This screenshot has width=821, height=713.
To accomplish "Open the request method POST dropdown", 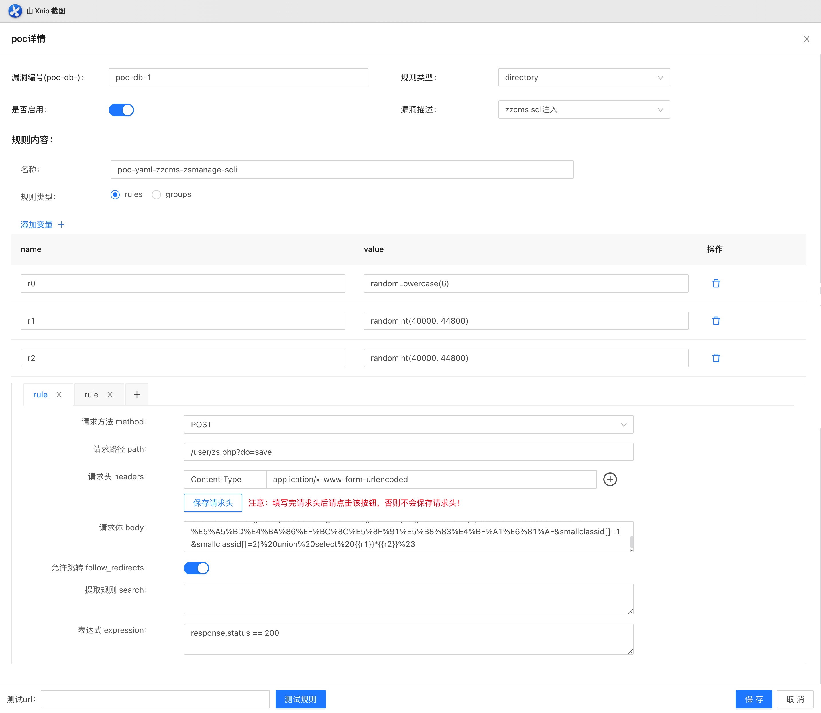I will pos(408,424).
